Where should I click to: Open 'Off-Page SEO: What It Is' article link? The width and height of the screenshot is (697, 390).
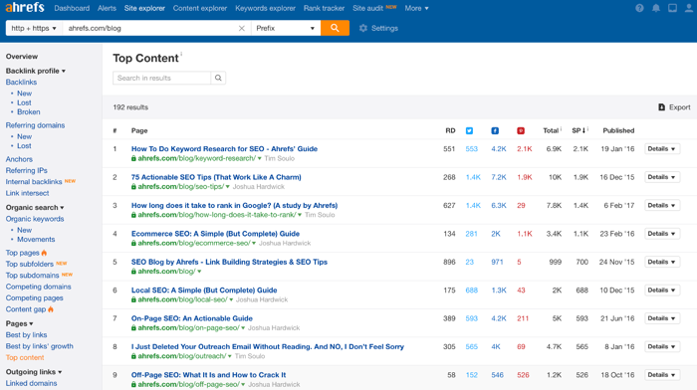click(208, 375)
